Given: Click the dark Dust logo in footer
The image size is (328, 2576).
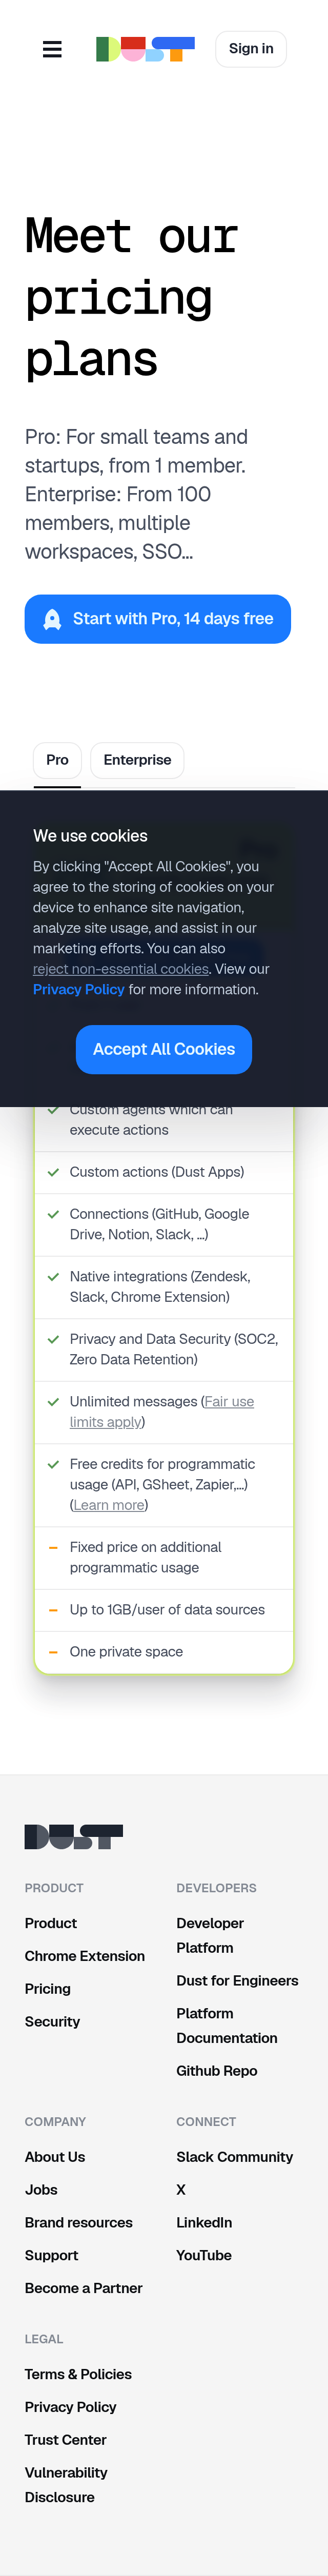Looking at the screenshot, I should [x=74, y=1836].
